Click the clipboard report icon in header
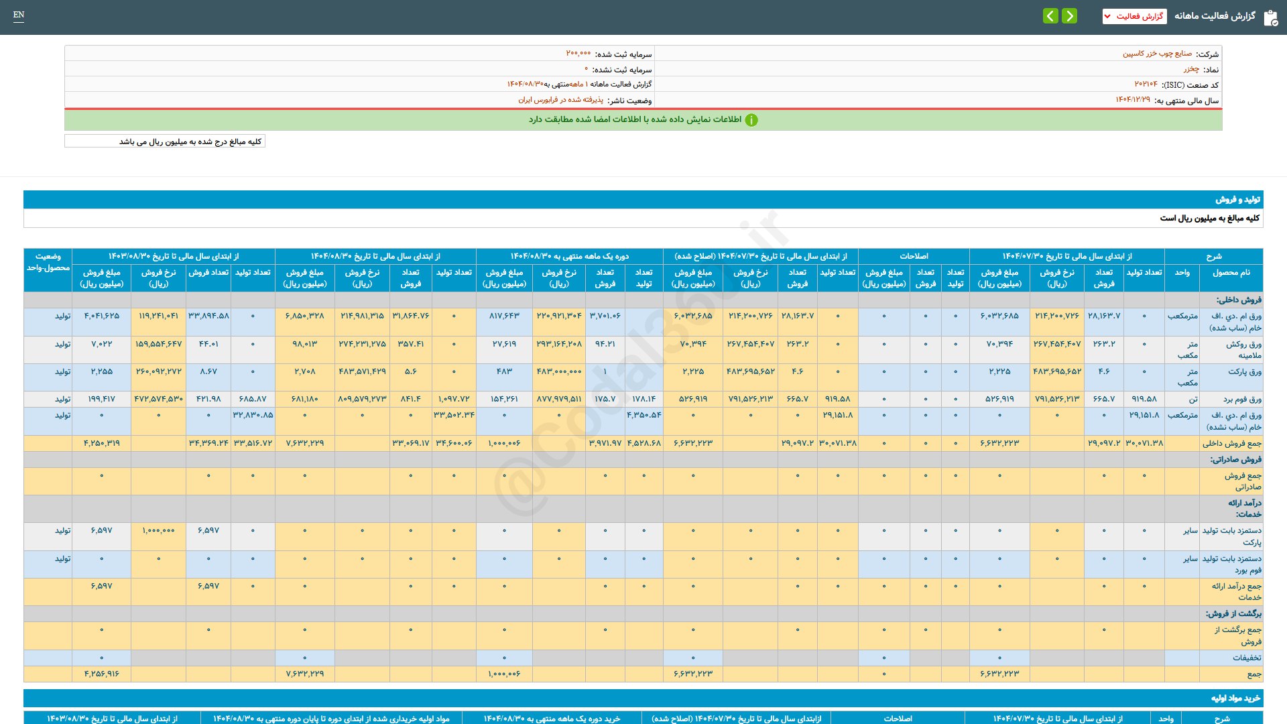Screen dimensions: 1287x724 pos(1270,17)
